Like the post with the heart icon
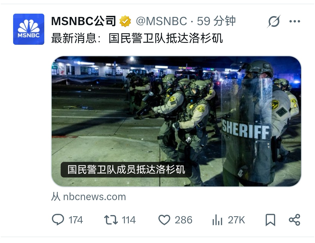The width and height of the screenshot is (315, 243). pyautogui.click(x=164, y=220)
